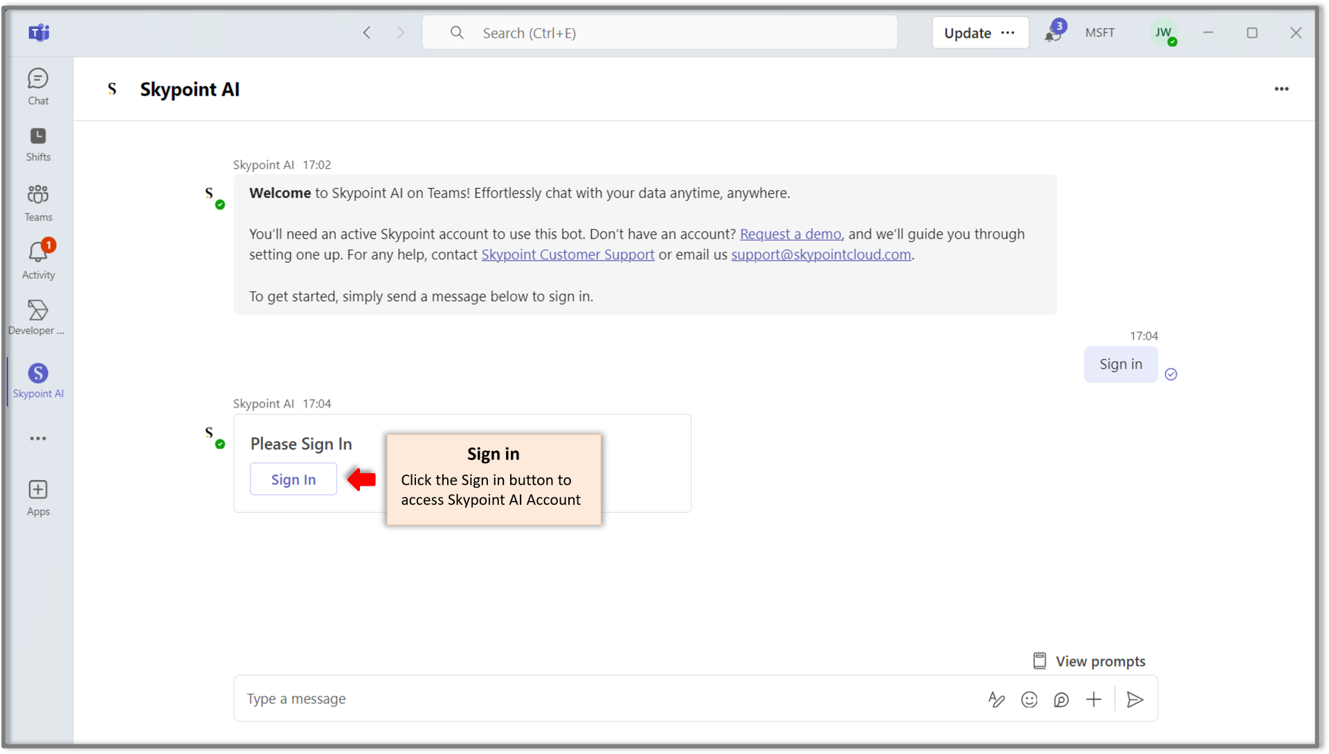The image size is (1329, 754).
Task: Open Skypoint Customer Support link
Action: click(568, 255)
